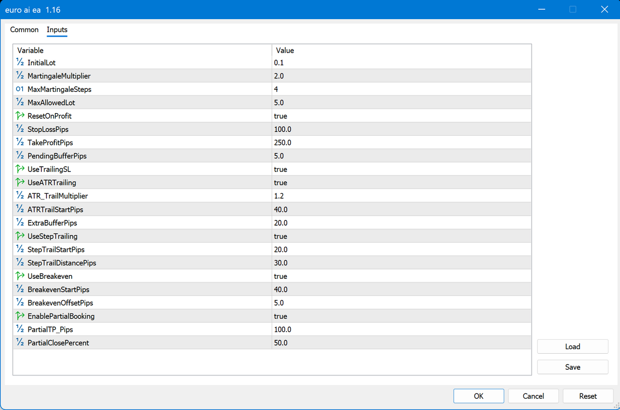Click the Reset button
This screenshot has width=620, height=410.
tap(588, 396)
